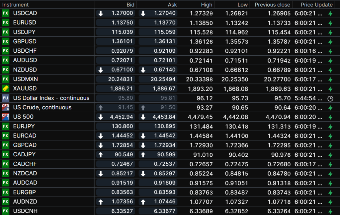Click the Previous close column header

click(x=272, y=5)
